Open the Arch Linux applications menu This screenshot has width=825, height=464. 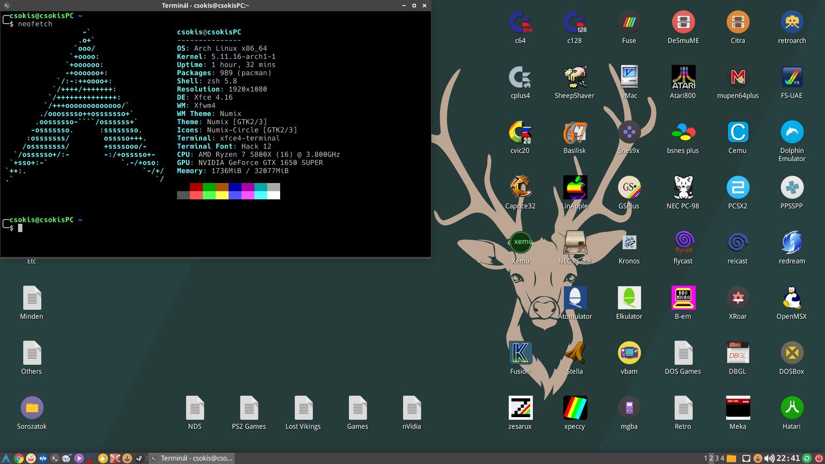[6, 458]
